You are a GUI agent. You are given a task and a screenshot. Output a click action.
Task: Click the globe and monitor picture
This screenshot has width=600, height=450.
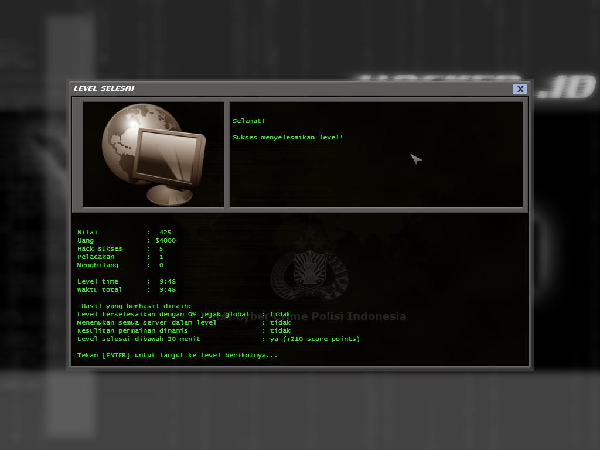[x=154, y=155]
